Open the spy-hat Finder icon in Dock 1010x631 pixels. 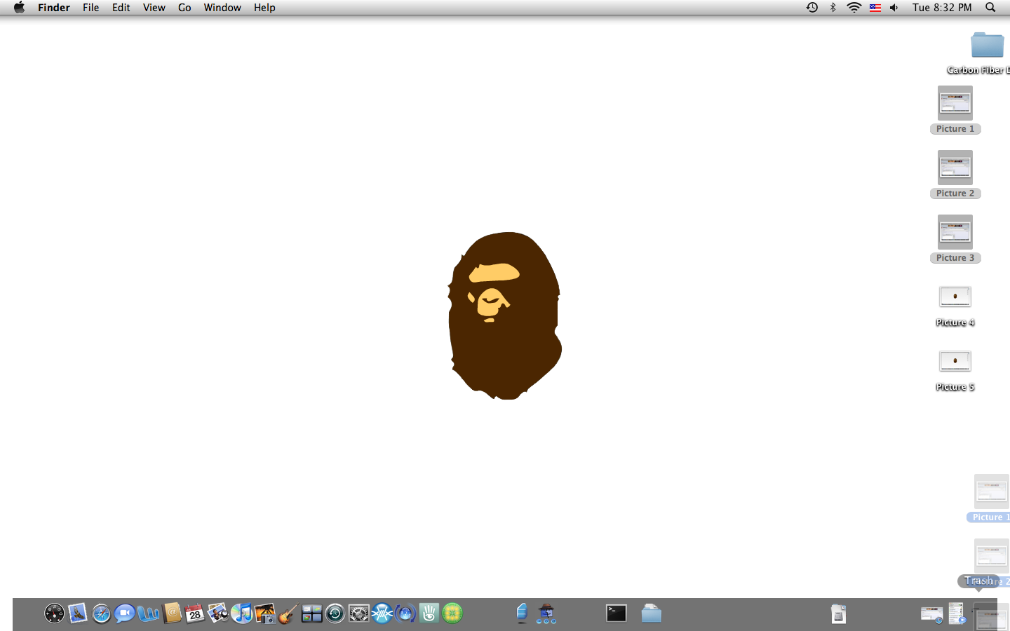[x=546, y=613]
